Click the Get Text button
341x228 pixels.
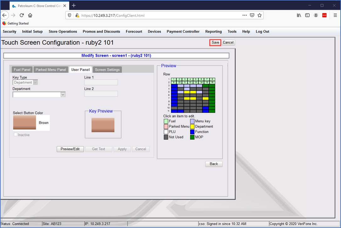coord(98,149)
